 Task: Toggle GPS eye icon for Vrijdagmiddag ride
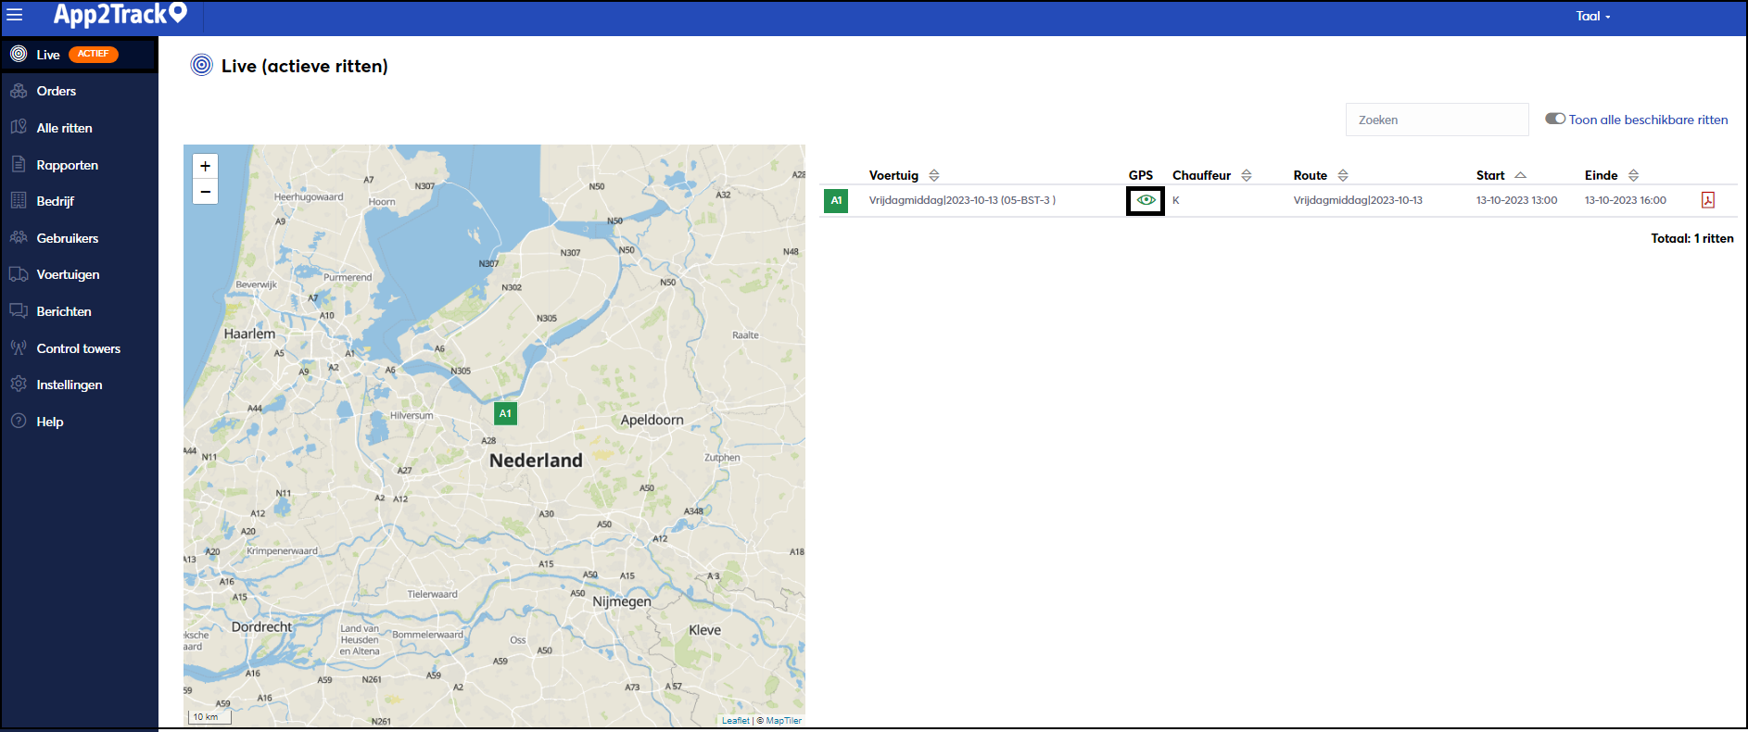coord(1146,200)
